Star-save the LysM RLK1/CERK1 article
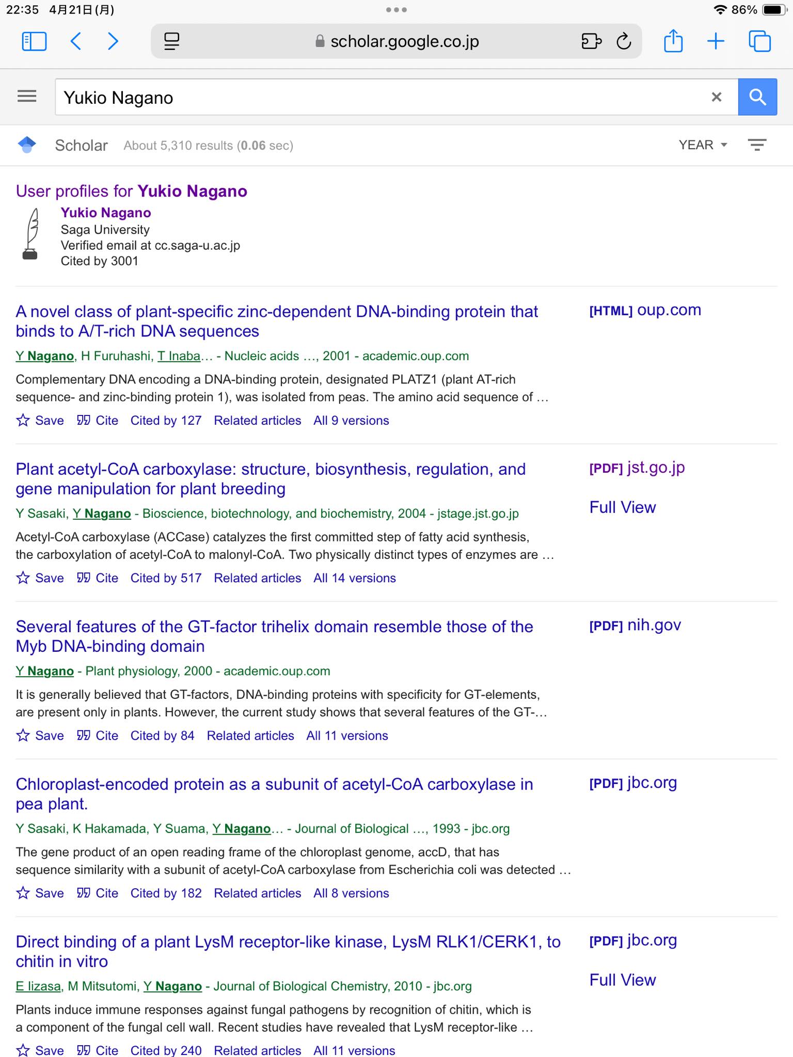This screenshot has width=793, height=1057. pyautogui.click(x=40, y=1050)
